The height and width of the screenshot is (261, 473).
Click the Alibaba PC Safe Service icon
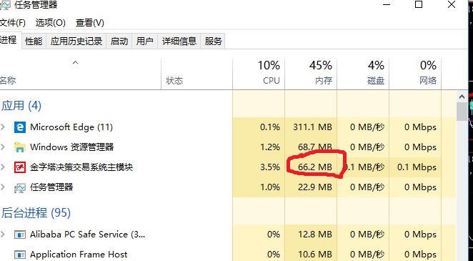coord(20,235)
